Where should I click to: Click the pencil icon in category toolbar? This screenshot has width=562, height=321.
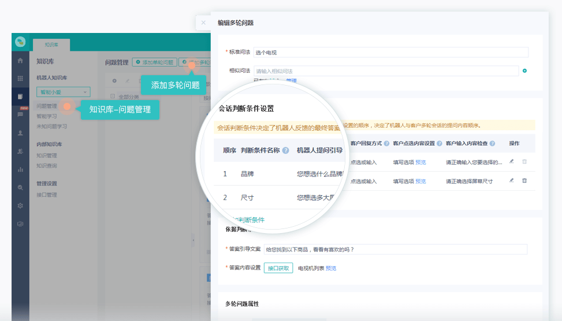(127, 81)
